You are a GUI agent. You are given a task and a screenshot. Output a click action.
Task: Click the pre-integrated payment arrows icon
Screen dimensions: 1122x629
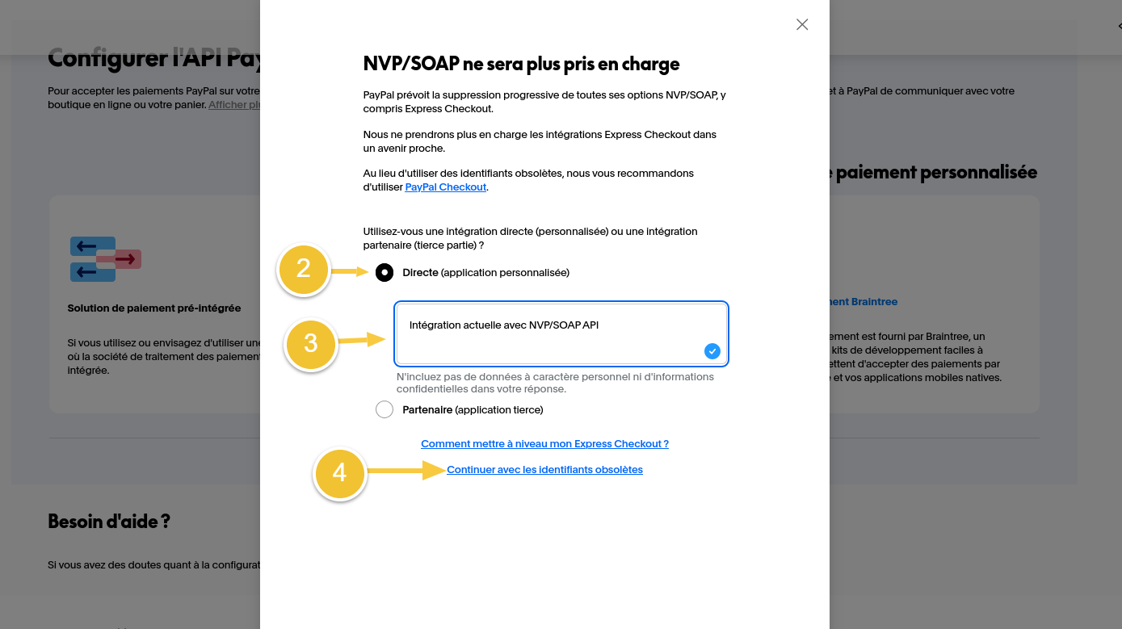coord(105,258)
